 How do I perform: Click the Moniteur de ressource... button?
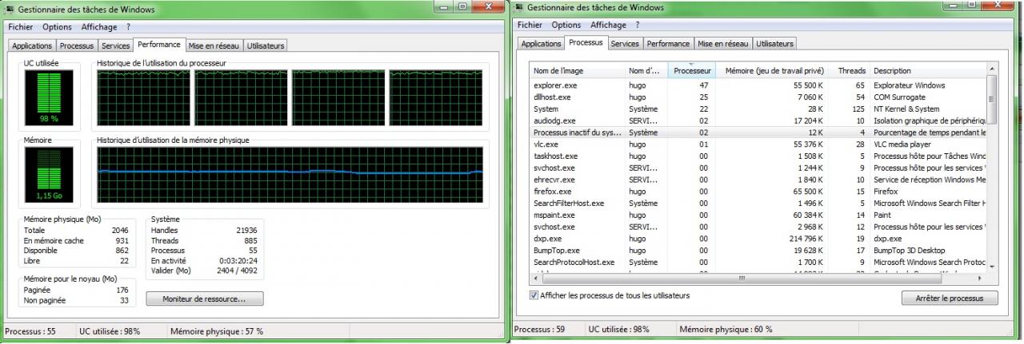click(x=205, y=299)
